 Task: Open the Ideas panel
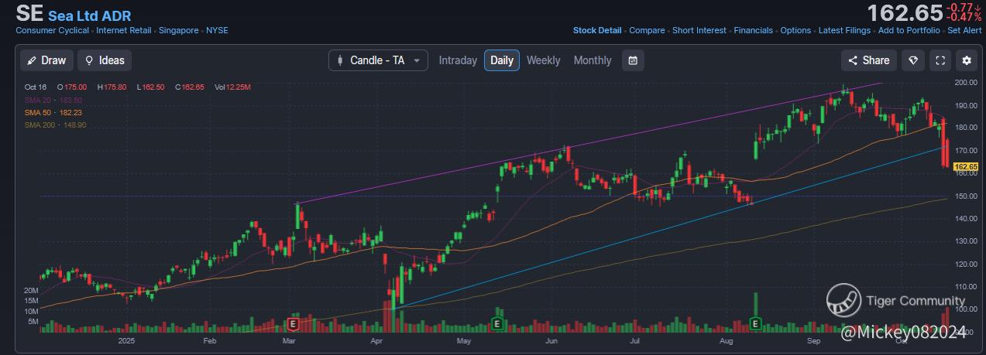coord(105,60)
